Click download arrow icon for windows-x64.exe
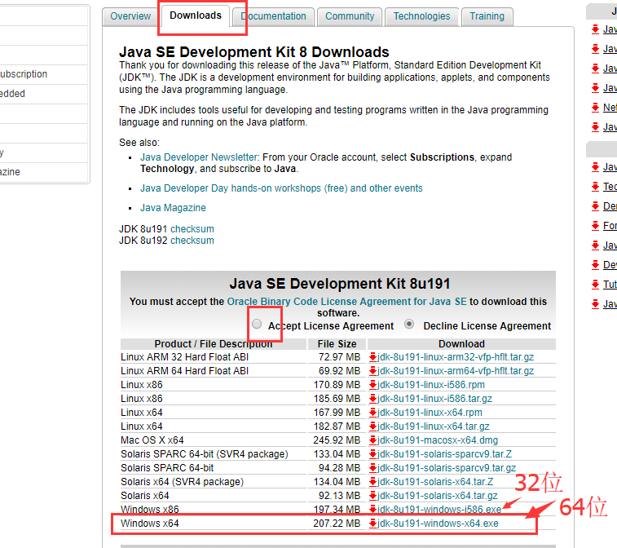 372,524
